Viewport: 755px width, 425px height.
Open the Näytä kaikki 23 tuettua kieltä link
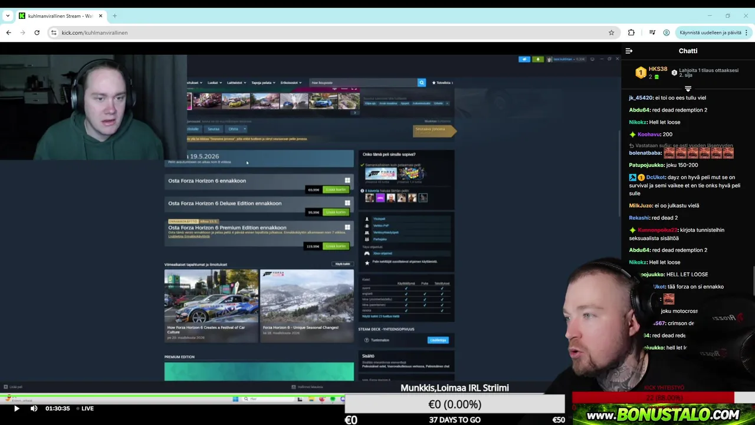(380, 316)
